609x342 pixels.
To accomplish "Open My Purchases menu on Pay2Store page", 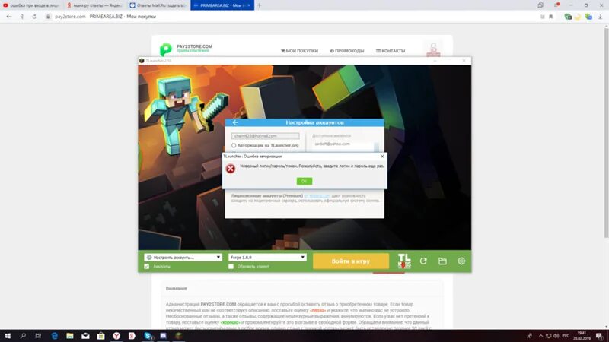I will coord(299,51).
